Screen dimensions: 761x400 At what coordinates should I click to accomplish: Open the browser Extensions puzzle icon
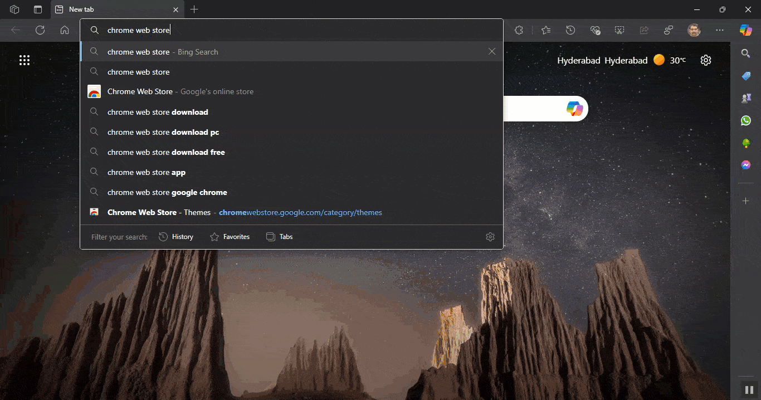[x=519, y=30]
